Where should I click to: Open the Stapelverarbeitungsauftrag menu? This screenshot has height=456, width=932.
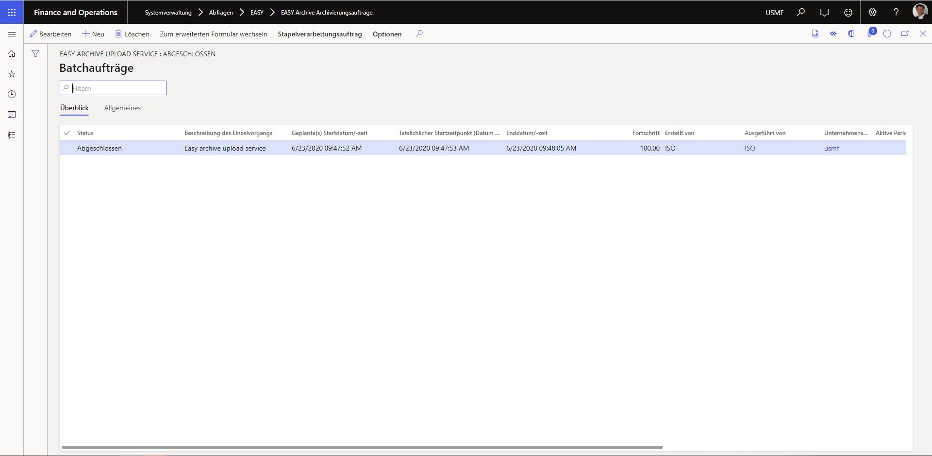(319, 34)
